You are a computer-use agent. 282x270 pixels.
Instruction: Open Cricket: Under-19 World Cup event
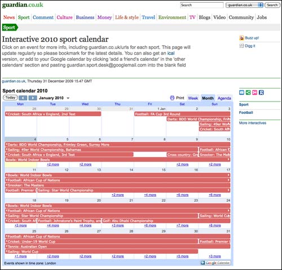tap(102, 241)
